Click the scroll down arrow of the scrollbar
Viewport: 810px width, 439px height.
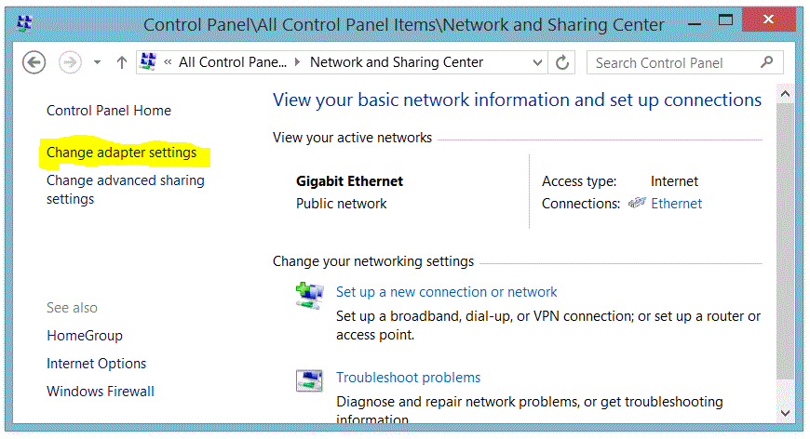coord(785,410)
